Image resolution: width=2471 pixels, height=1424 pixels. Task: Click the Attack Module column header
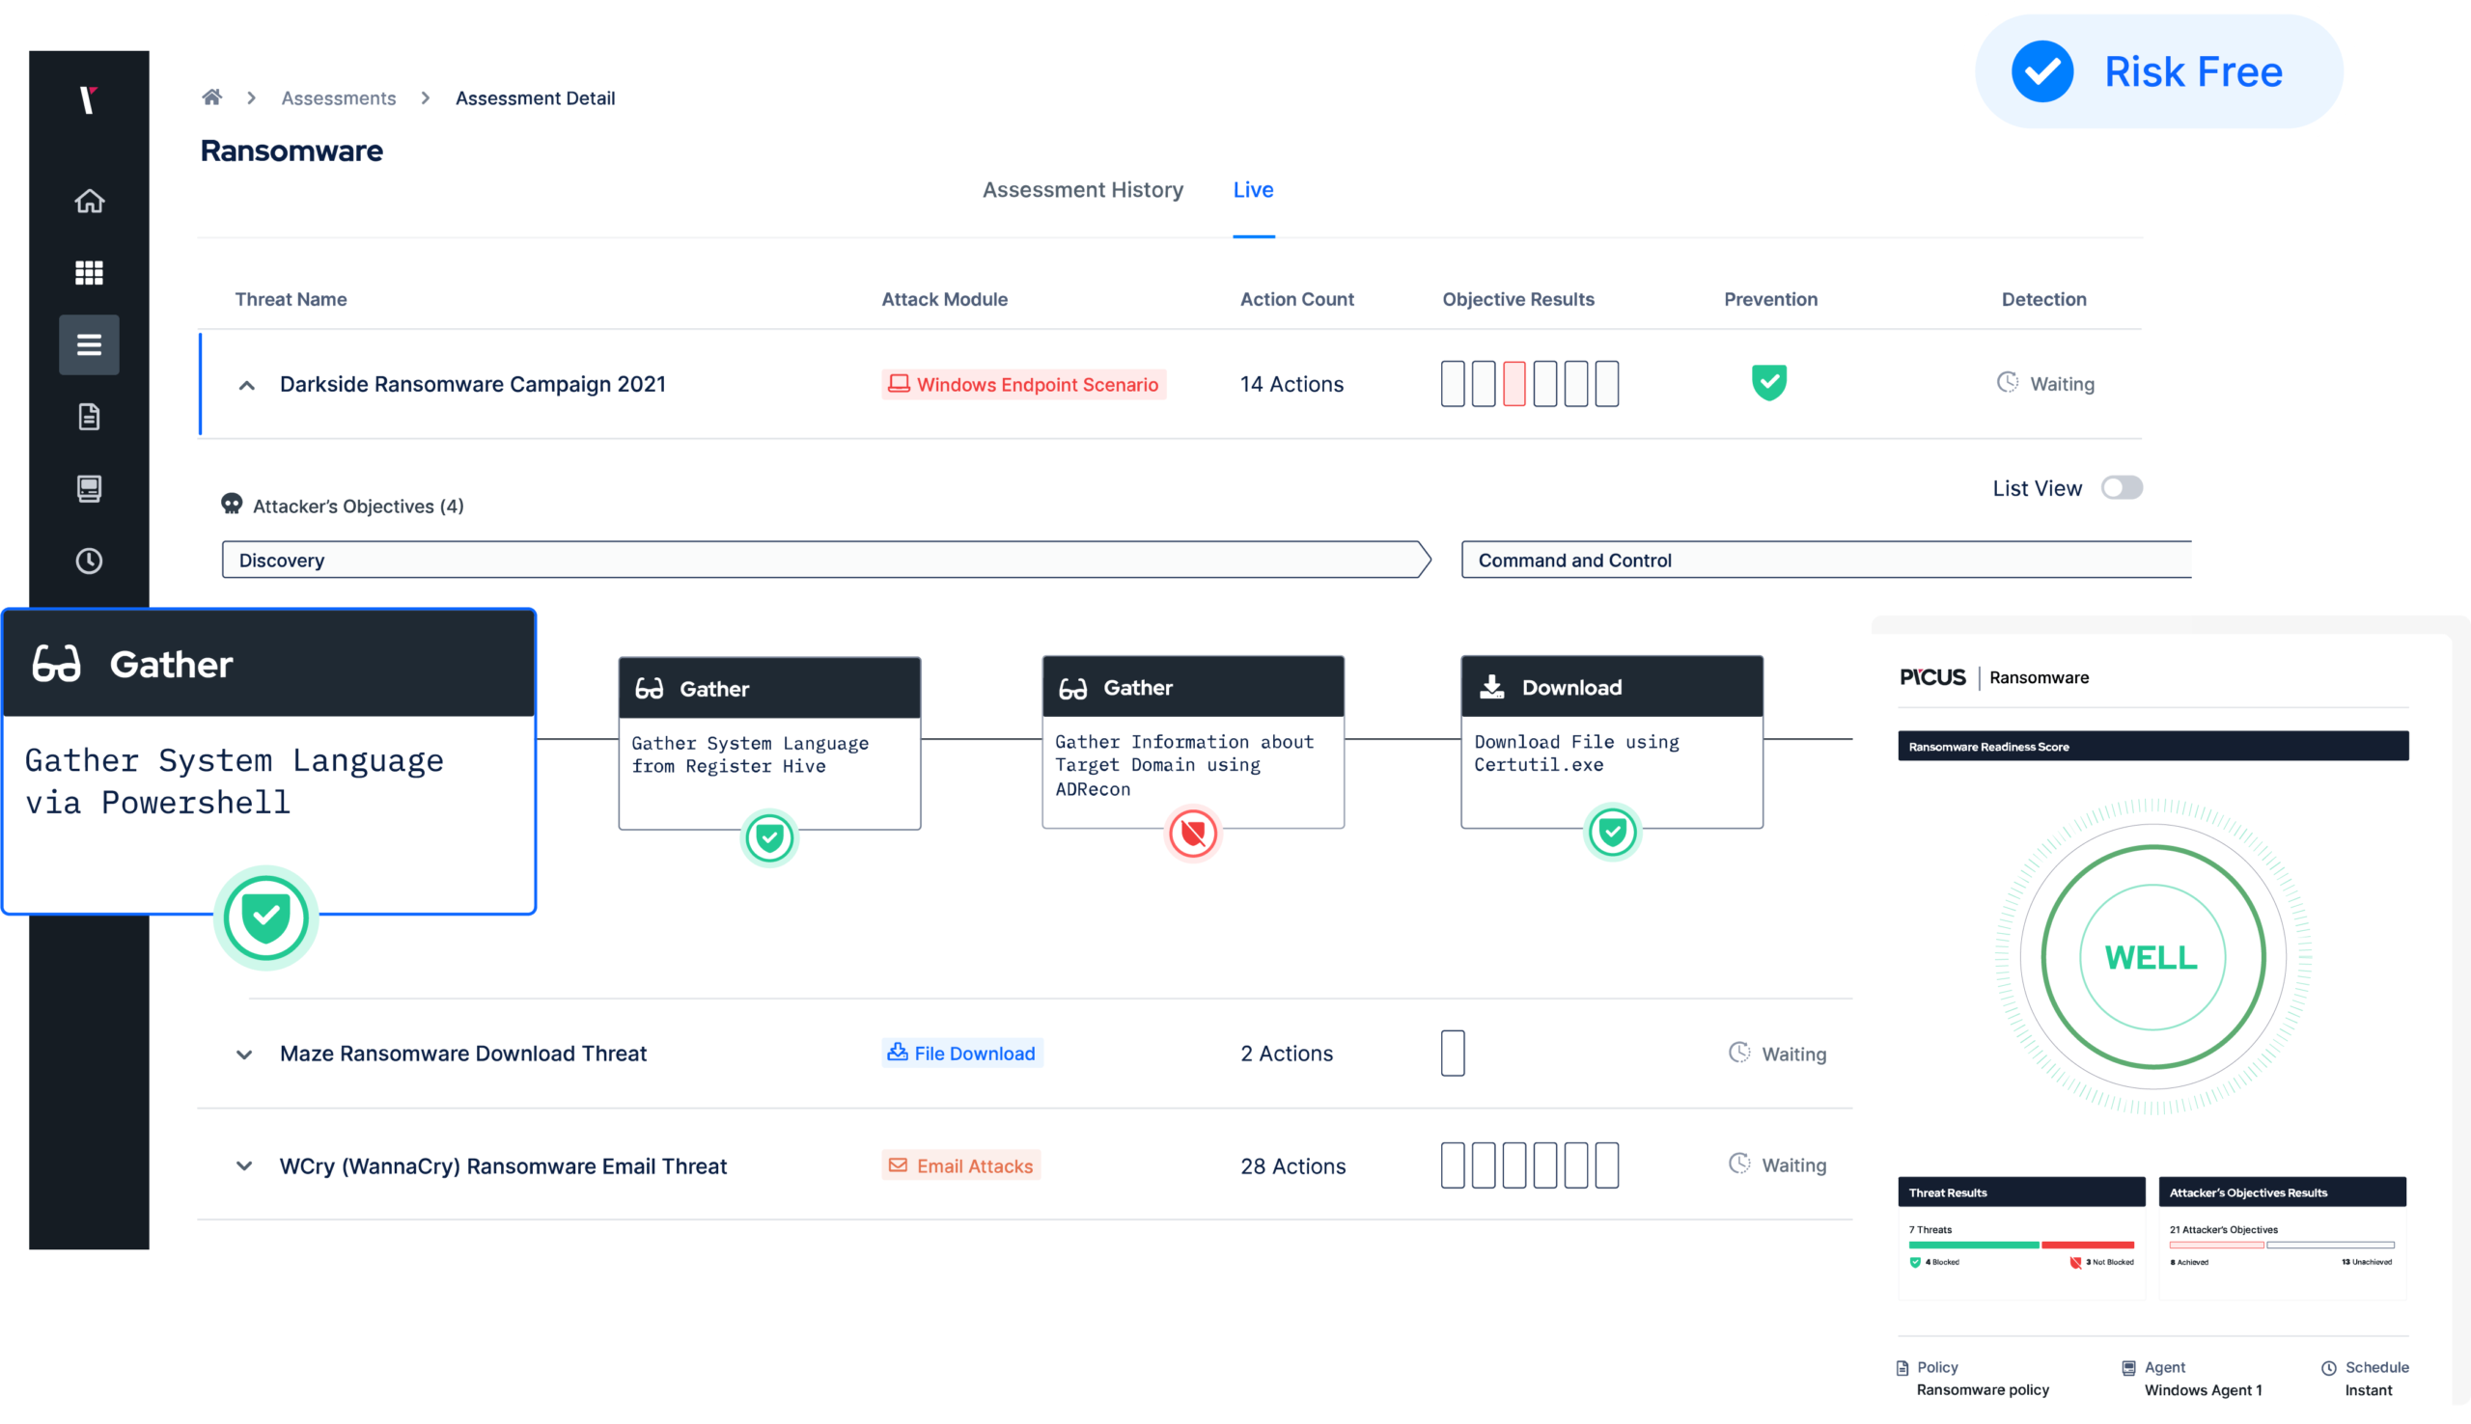[944, 299]
